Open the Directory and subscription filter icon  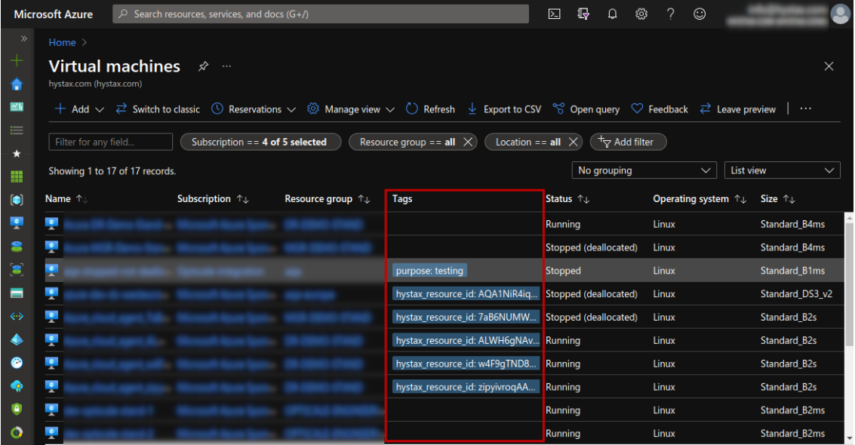tap(583, 14)
